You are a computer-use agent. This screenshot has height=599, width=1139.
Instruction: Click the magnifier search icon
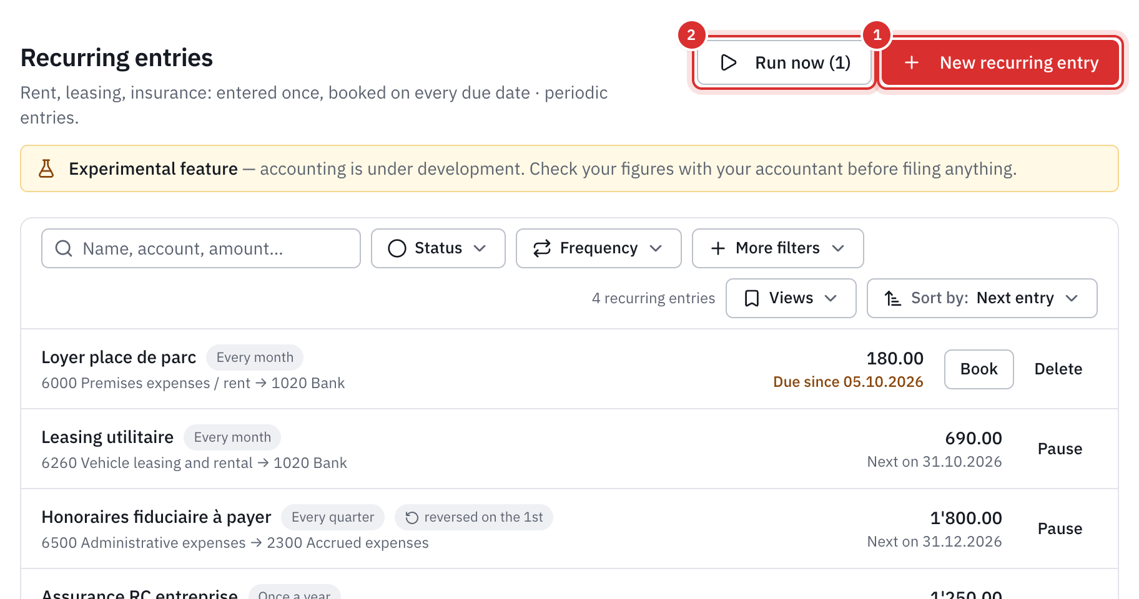tap(64, 248)
